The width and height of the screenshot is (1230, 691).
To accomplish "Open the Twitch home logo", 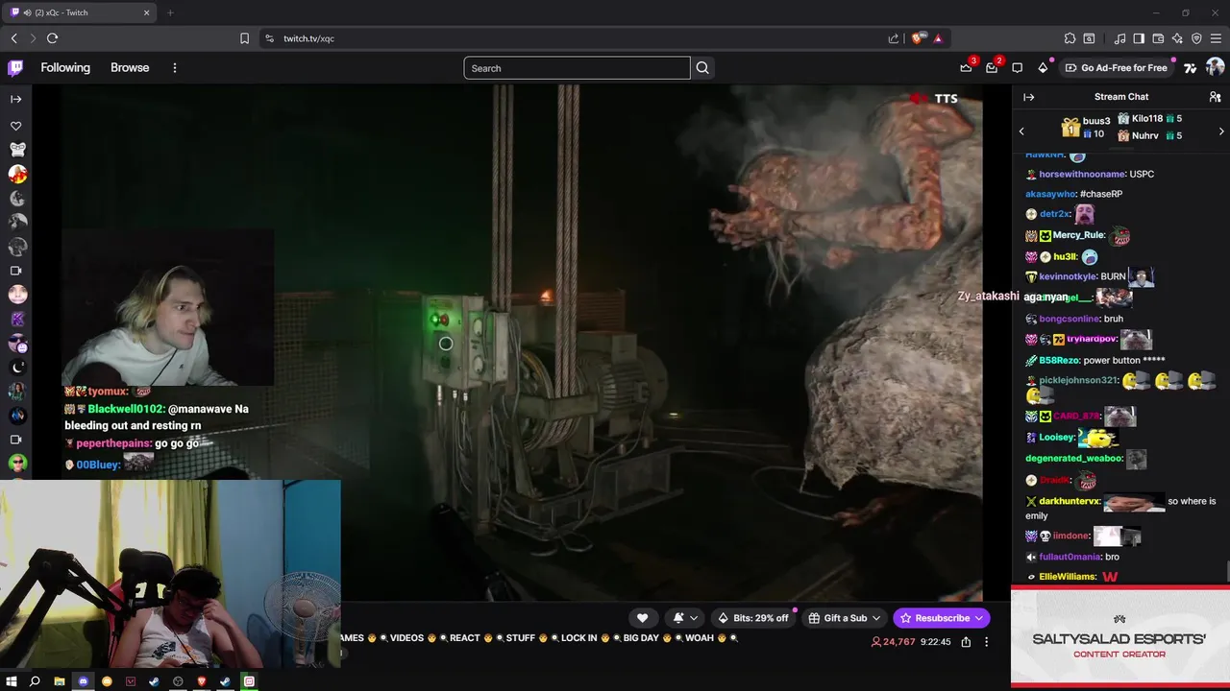I will [x=15, y=68].
